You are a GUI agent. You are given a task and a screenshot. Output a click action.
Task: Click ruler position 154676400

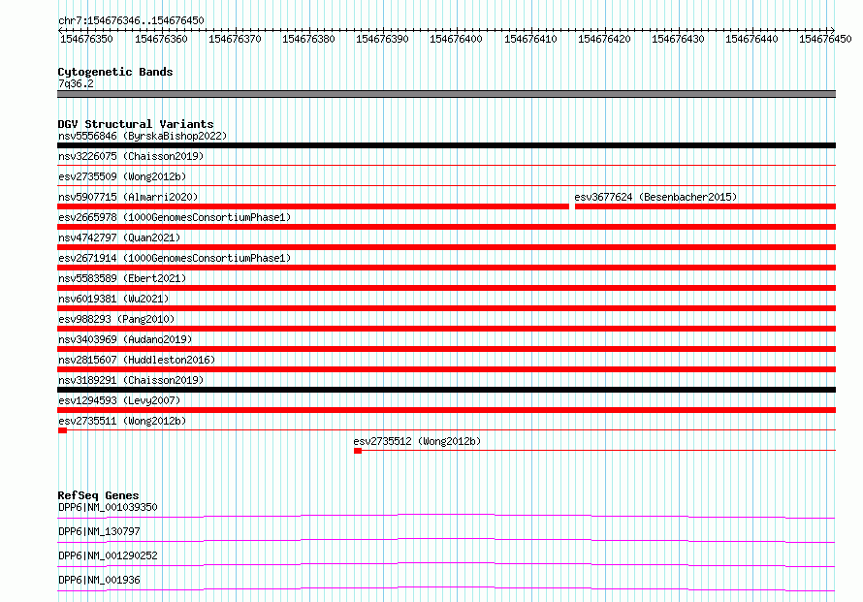click(x=456, y=39)
